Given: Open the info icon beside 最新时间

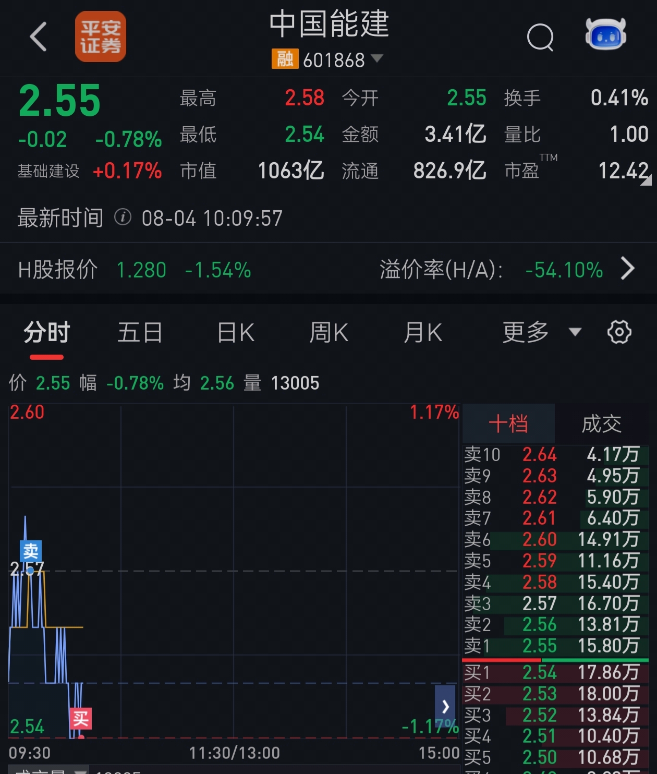Looking at the screenshot, I should 123,216.
